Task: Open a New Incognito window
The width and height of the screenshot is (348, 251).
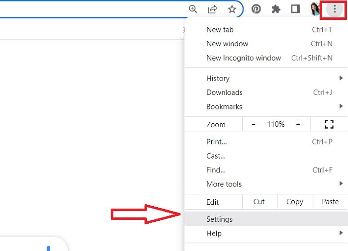Action: tap(266, 58)
